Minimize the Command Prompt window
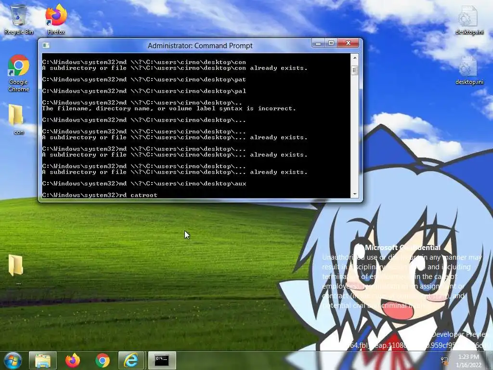Image resolution: width=493 pixels, height=370 pixels. [x=318, y=43]
